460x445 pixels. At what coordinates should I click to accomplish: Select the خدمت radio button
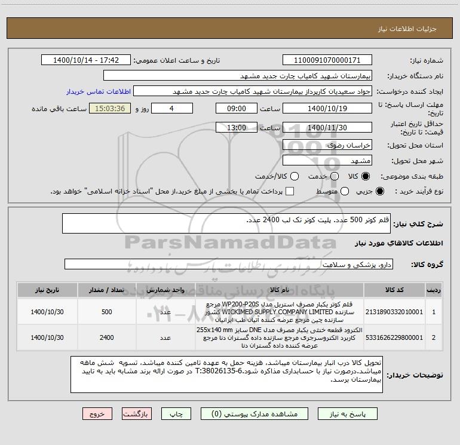(335, 176)
